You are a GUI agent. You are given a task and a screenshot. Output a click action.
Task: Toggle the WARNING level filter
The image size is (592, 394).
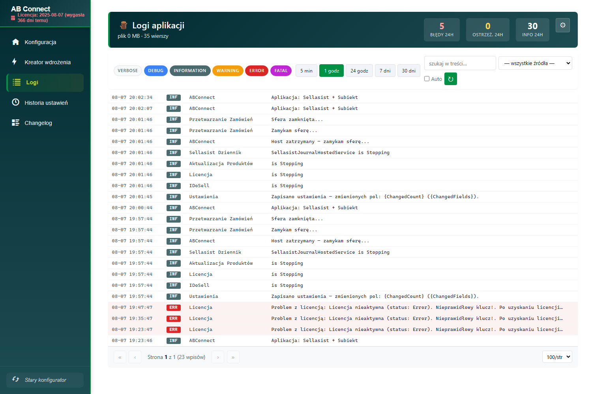pos(228,71)
